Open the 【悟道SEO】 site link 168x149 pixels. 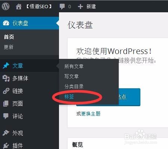pos(39,6)
